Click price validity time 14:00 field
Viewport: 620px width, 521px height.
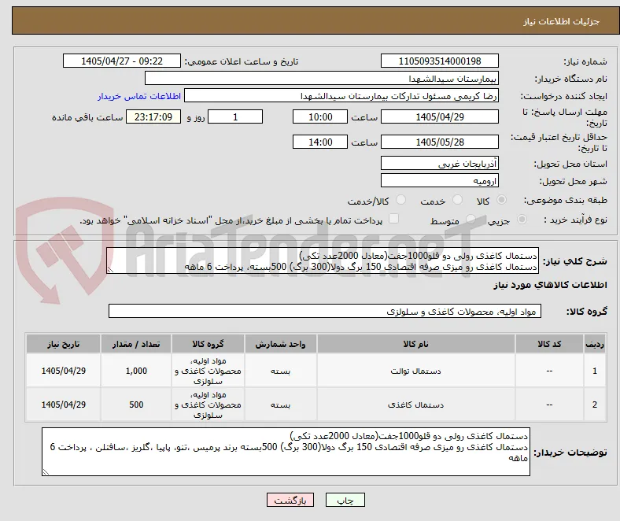(320, 142)
